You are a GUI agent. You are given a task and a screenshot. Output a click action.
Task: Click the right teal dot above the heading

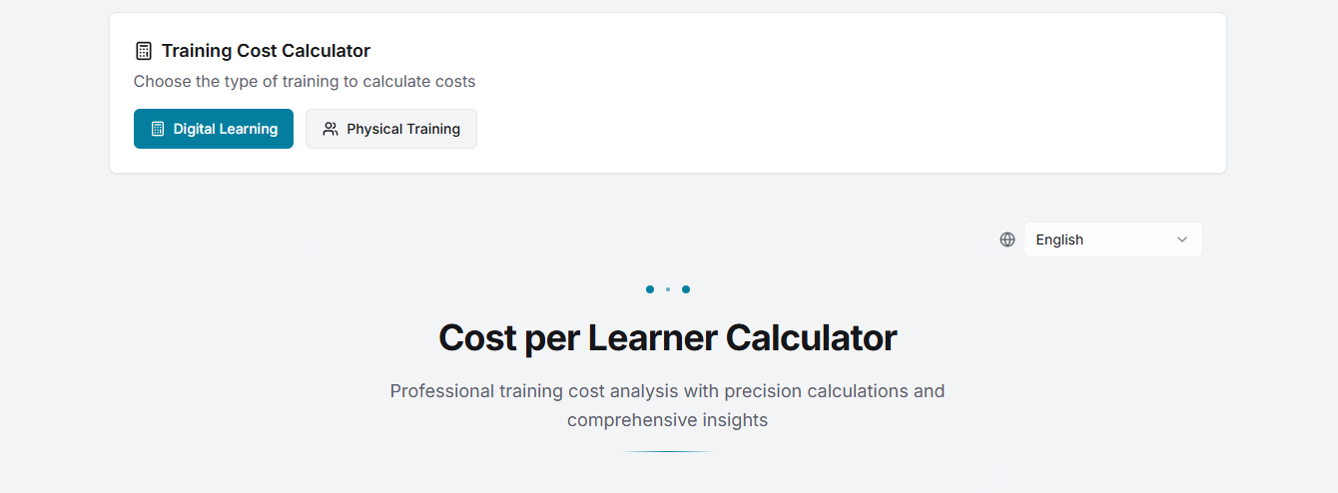click(686, 289)
